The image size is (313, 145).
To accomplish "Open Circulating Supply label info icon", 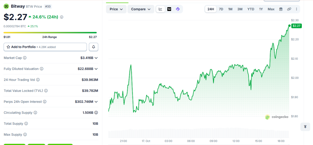I will tap(35, 113).
